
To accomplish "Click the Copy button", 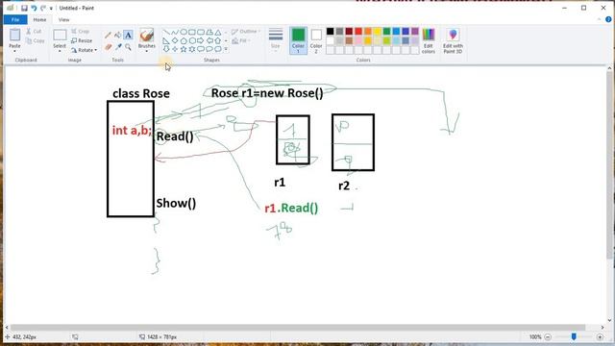I will 36,40.
